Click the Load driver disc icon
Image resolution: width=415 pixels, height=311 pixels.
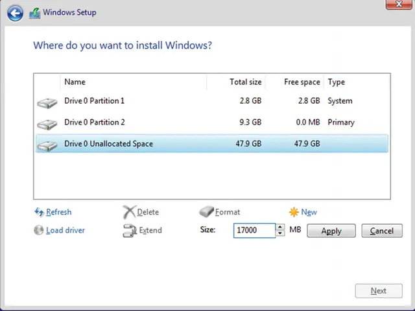pos(38,230)
